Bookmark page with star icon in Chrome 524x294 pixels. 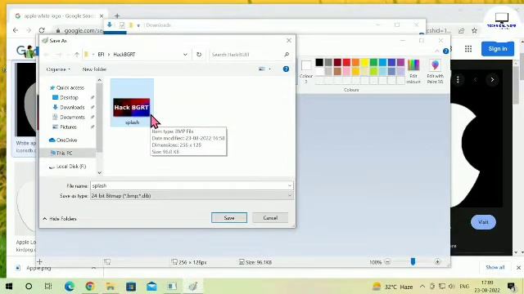click(x=474, y=31)
